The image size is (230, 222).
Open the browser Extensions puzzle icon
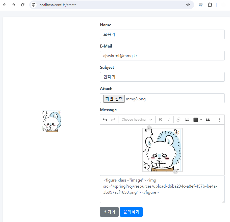pos(210,5)
